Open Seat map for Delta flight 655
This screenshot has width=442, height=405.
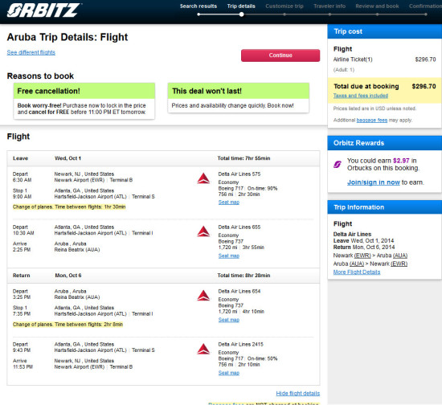tap(228, 256)
